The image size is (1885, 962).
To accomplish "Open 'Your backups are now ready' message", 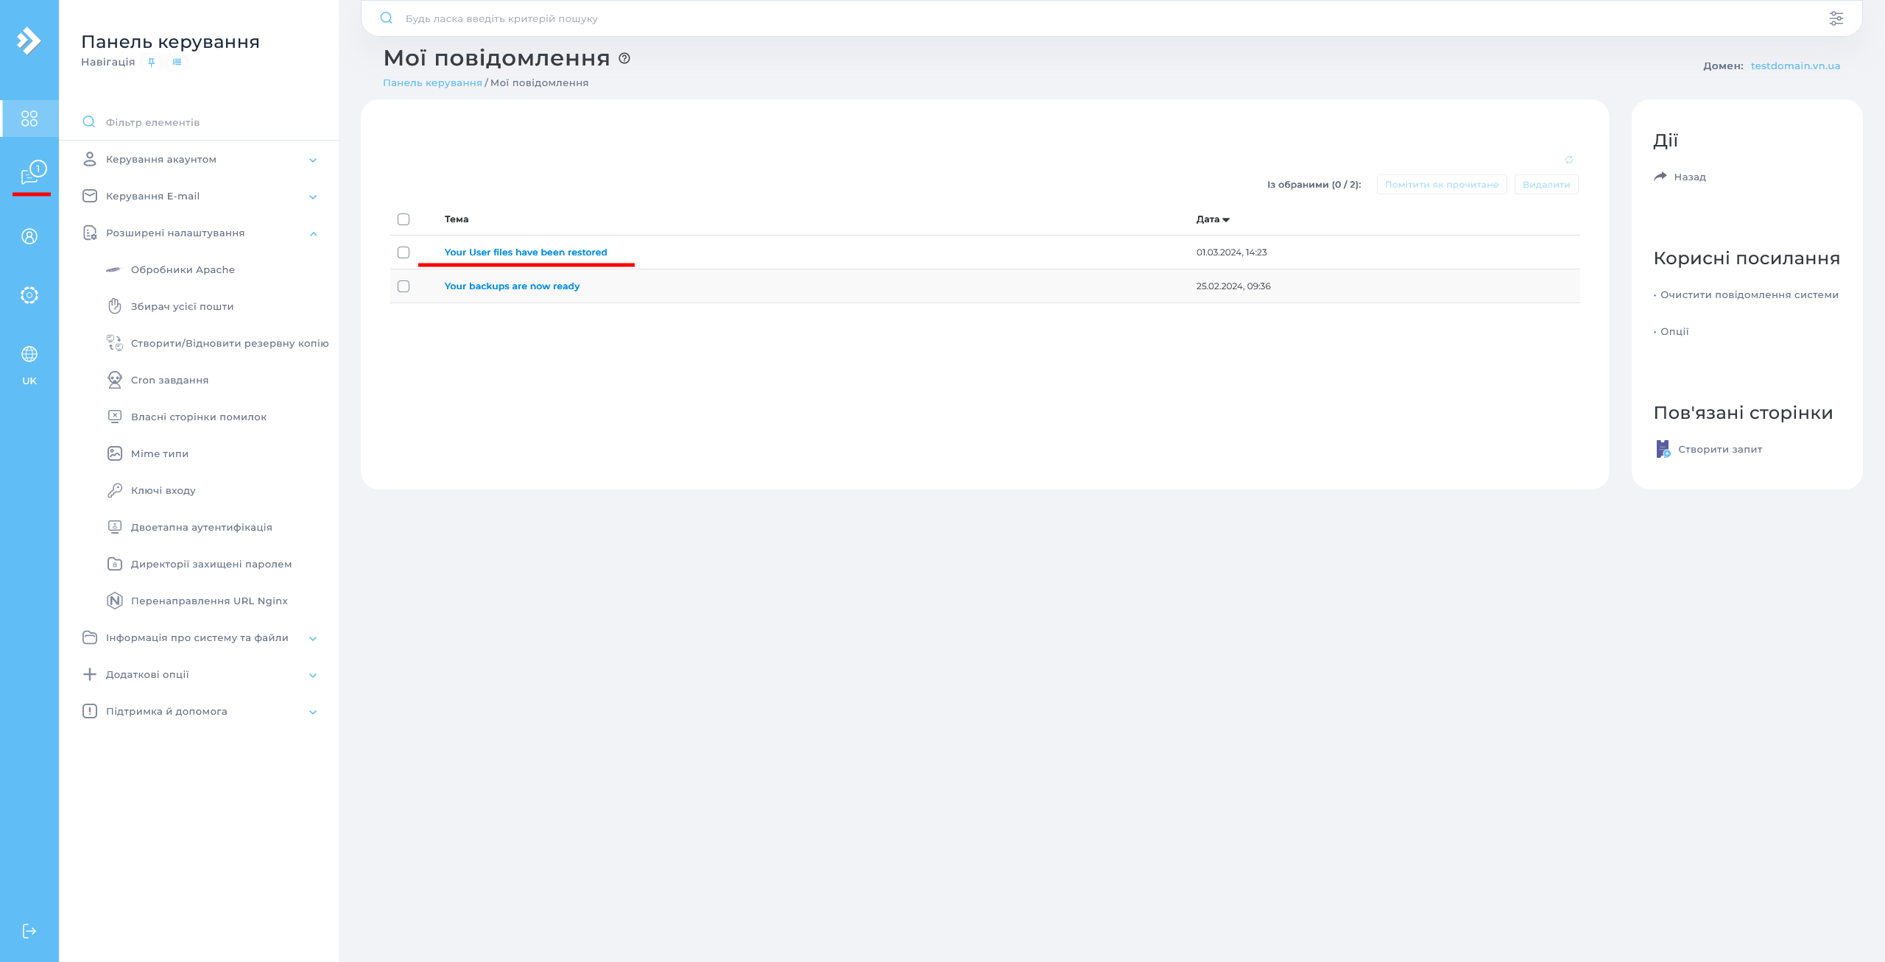I will (512, 286).
